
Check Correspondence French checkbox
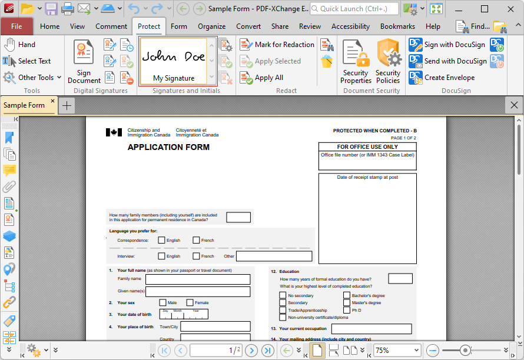coord(196,240)
